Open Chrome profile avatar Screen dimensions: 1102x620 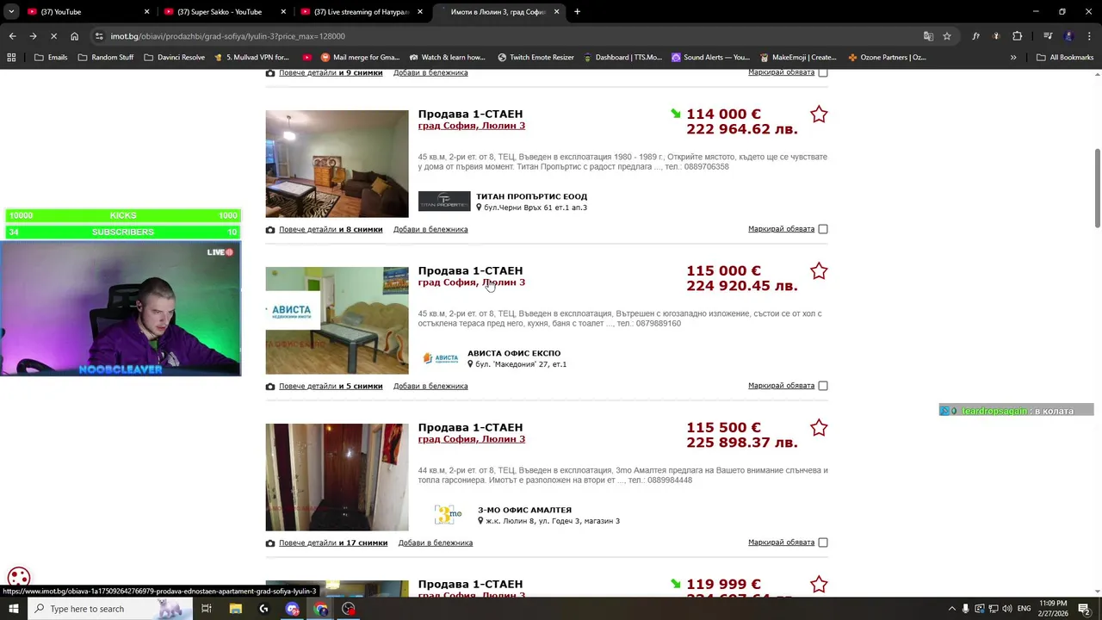click(x=1069, y=36)
